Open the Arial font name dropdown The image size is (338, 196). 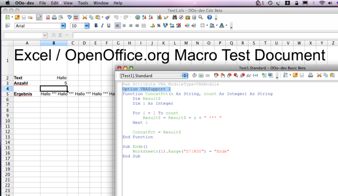63,26
